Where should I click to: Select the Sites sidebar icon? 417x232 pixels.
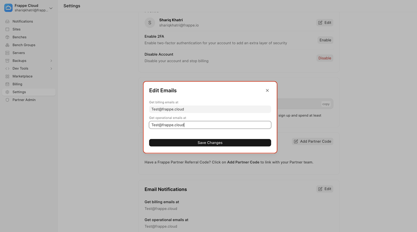coord(7,29)
